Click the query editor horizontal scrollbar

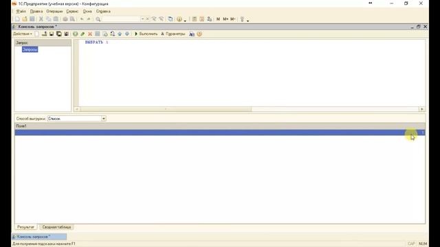click(166, 109)
